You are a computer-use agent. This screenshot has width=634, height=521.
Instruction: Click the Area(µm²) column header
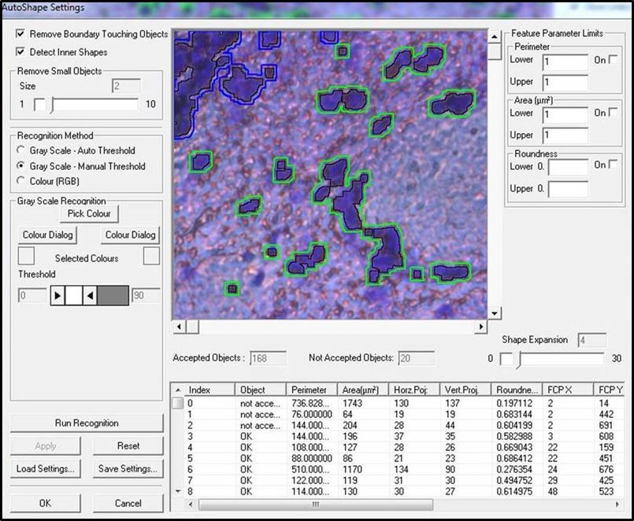361,390
